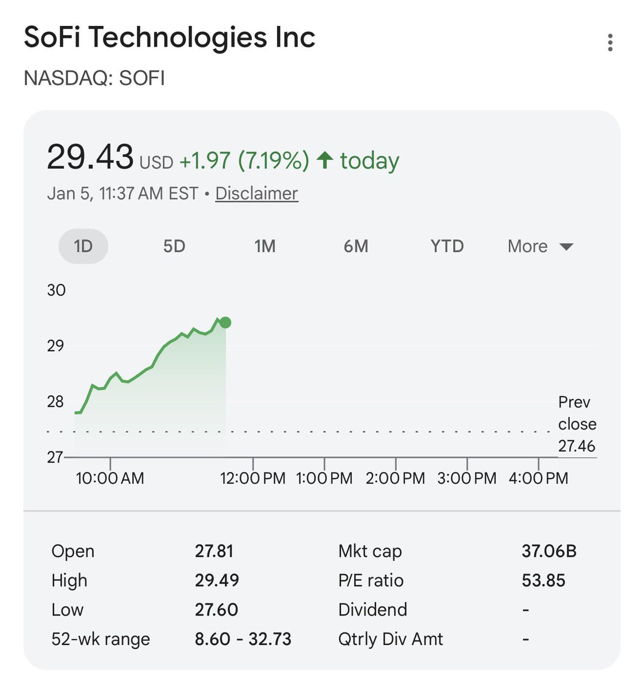Click the Mkt cap value 37.06B
The width and height of the screenshot is (644, 691).
[x=549, y=551]
